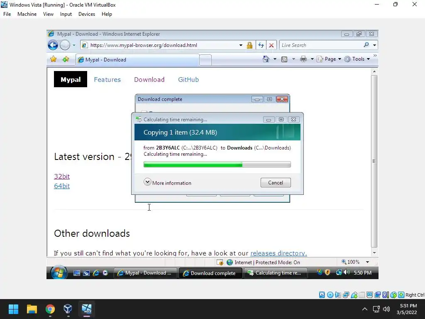Open Chrome from the Windows 11 taskbar

(50, 309)
